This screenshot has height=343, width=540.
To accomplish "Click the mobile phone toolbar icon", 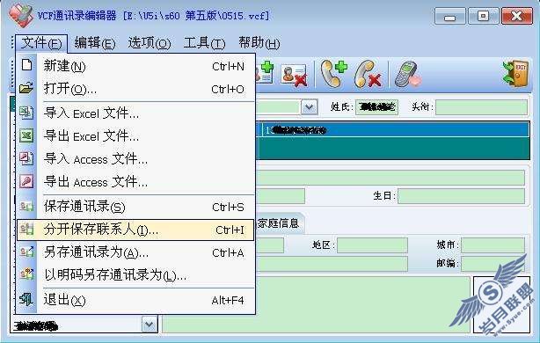I will (x=407, y=74).
